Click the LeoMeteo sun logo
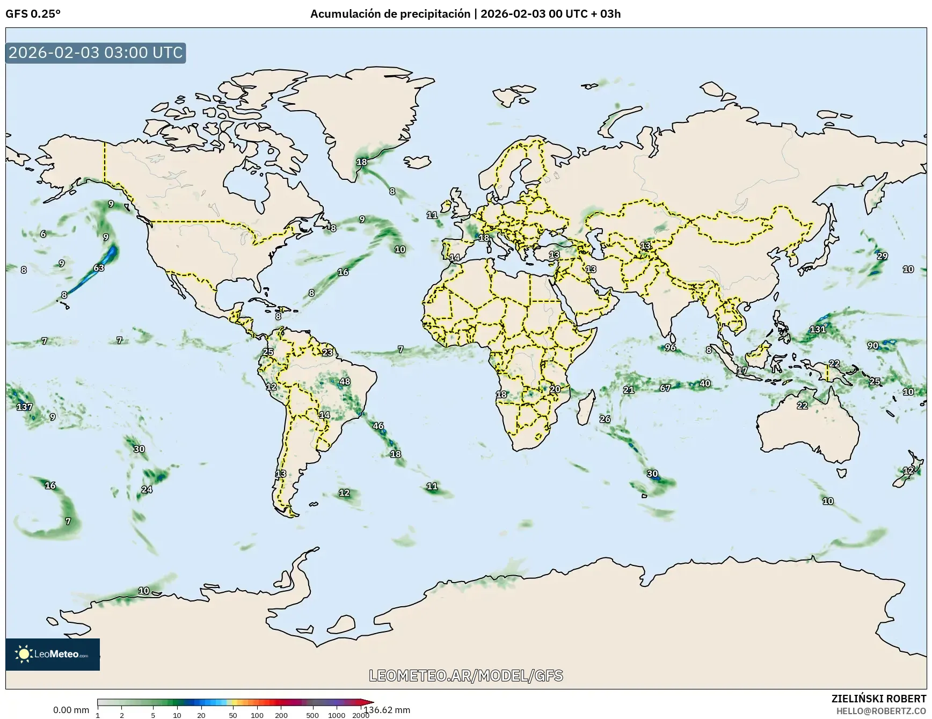The height and width of the screenshot is (719, 932). pos(24,654)
